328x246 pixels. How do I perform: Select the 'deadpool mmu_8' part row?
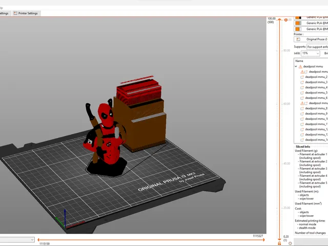point(311,108)
